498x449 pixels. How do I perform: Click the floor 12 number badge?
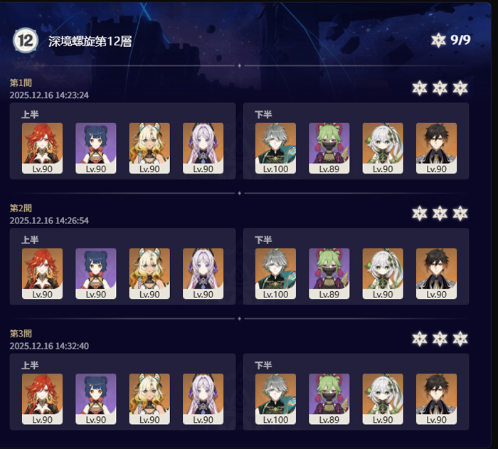pos(26,41)
